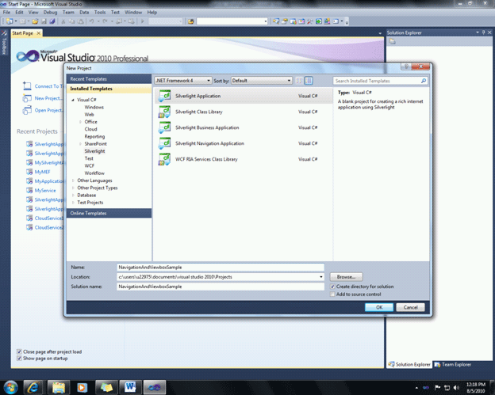Expand the Office tree node
The height and width of the screenshot is (395, 495).
[80, 122]
